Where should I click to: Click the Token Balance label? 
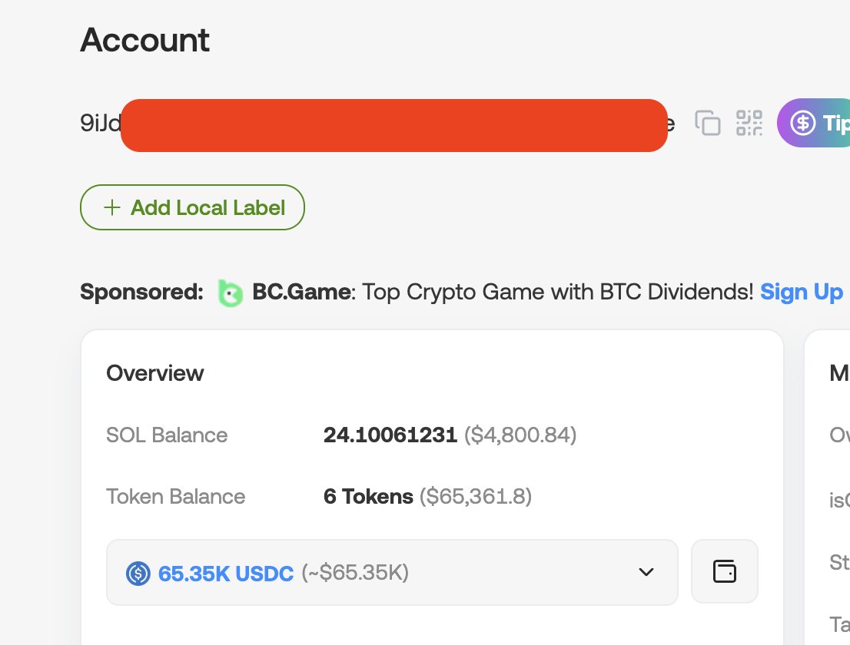(175, 497)
